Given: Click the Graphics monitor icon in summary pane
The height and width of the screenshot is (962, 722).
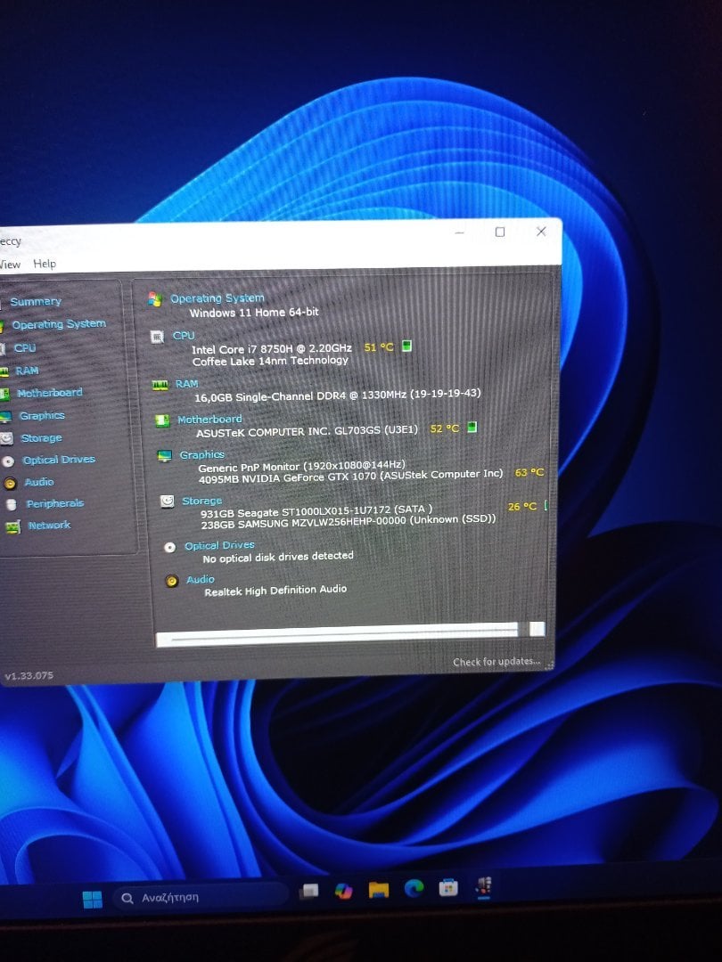Looking at the screenshot, I should coord(165,456).
